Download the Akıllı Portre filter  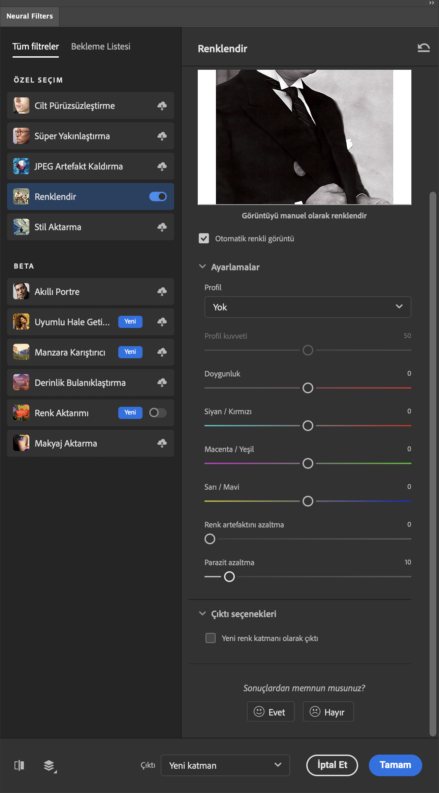tap(162, 292)
